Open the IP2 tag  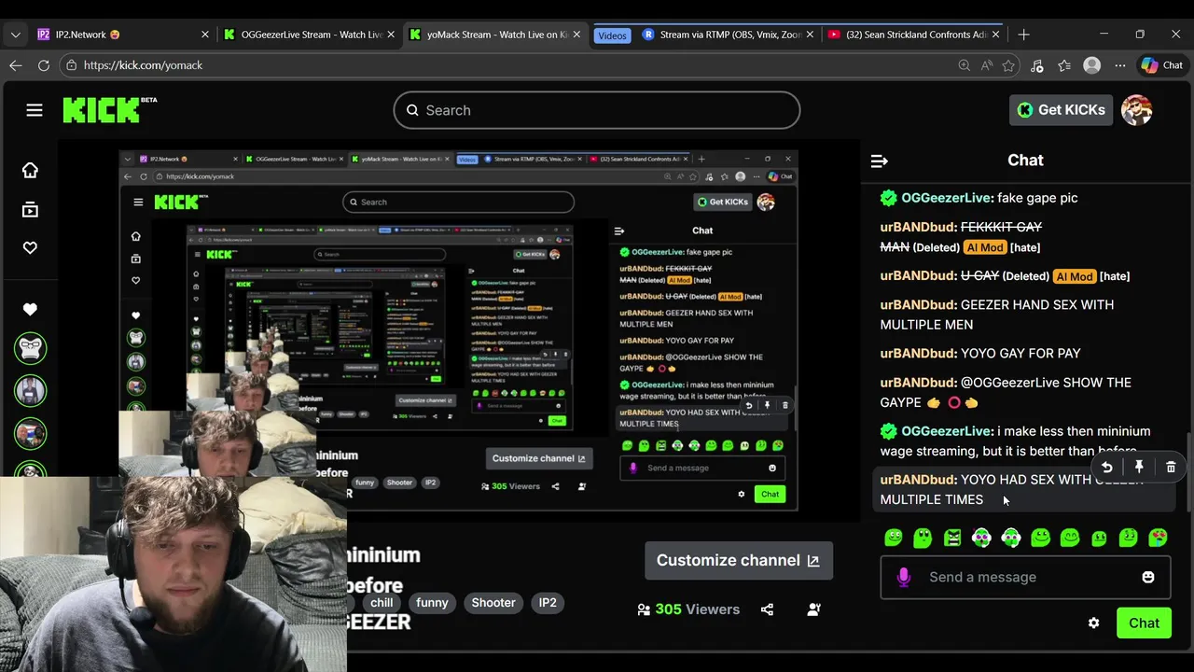click(548, 603)
